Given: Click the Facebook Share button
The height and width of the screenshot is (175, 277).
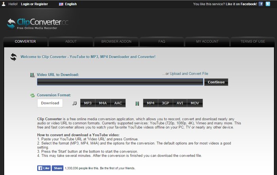Looking at the screenshot, I should tap(58, 168).
